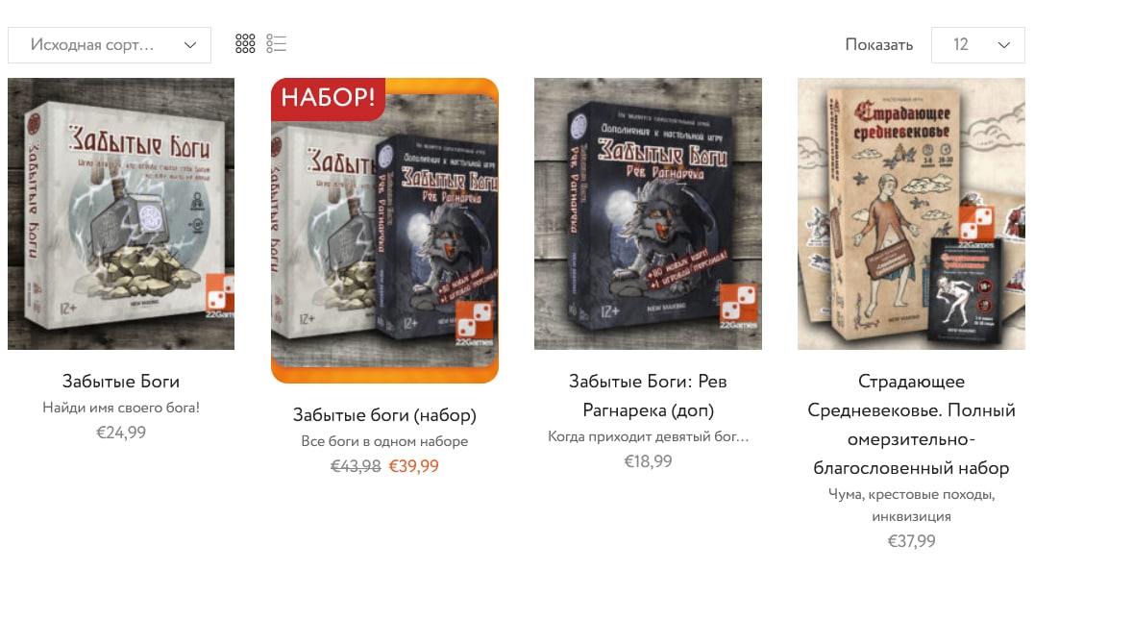Click the Забытые боги (набор) title link

pyautogui.click(x=384, y=415)
